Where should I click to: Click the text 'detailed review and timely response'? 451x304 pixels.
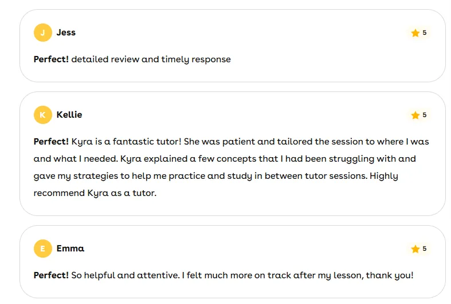(x=151, y=59)
